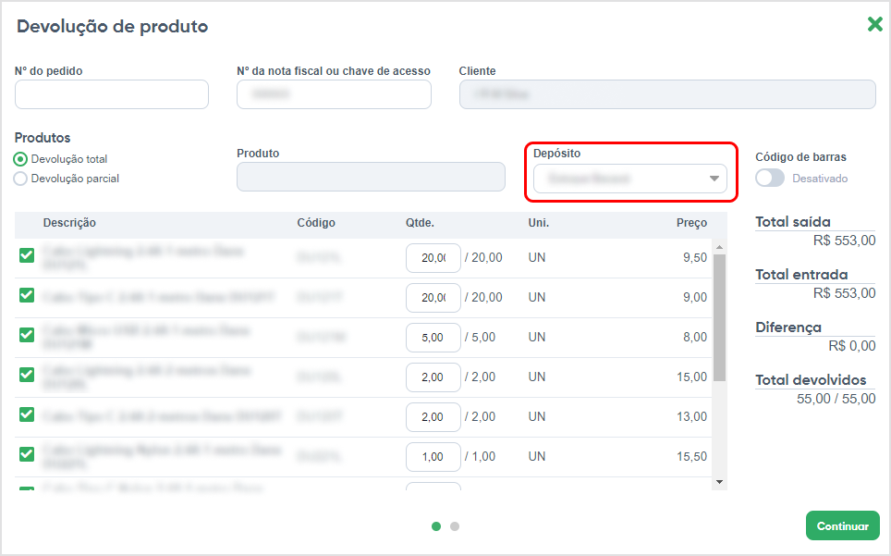Image resolution: width=891 pixels, height=556 pixels.
Task: Uncheck the row priced 9,50
Action: click(27, 255)
